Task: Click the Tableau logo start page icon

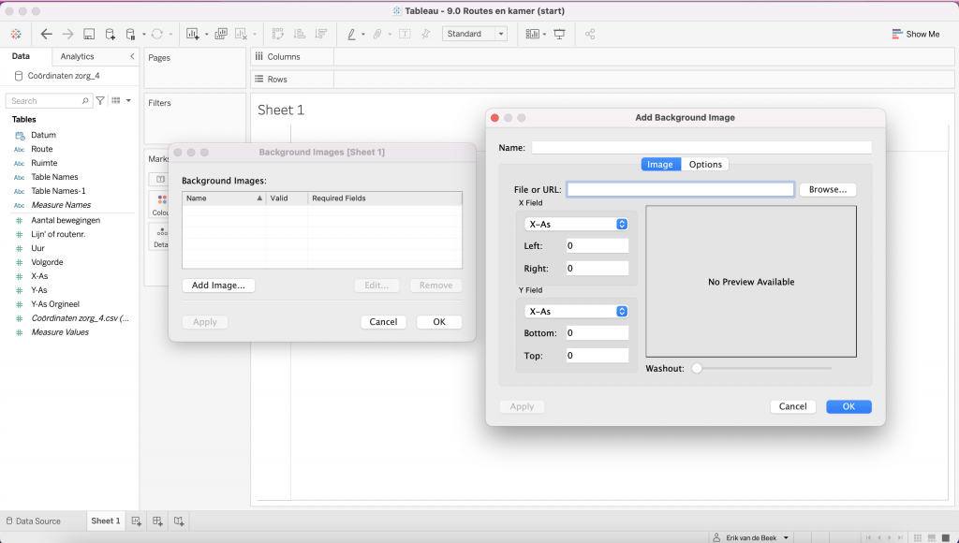Action: [16, 34]
